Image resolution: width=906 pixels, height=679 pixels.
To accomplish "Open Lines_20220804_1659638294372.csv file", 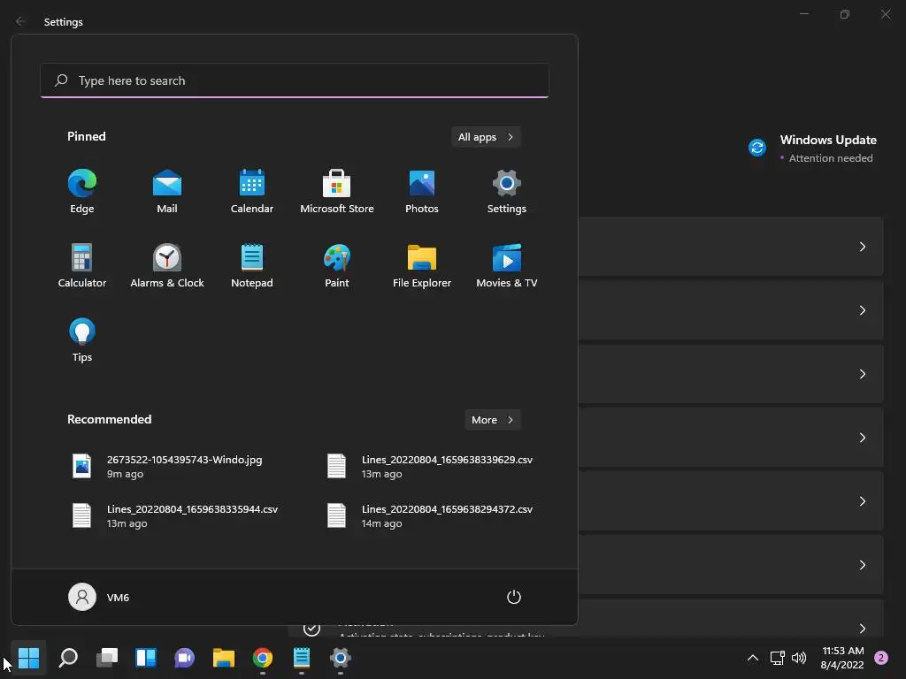I will click(431, 515).
